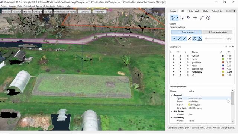The width and height of the screenshot is (238, 134).
Task: Click the Interpolate points button
Action: click(x=217, y=32)
